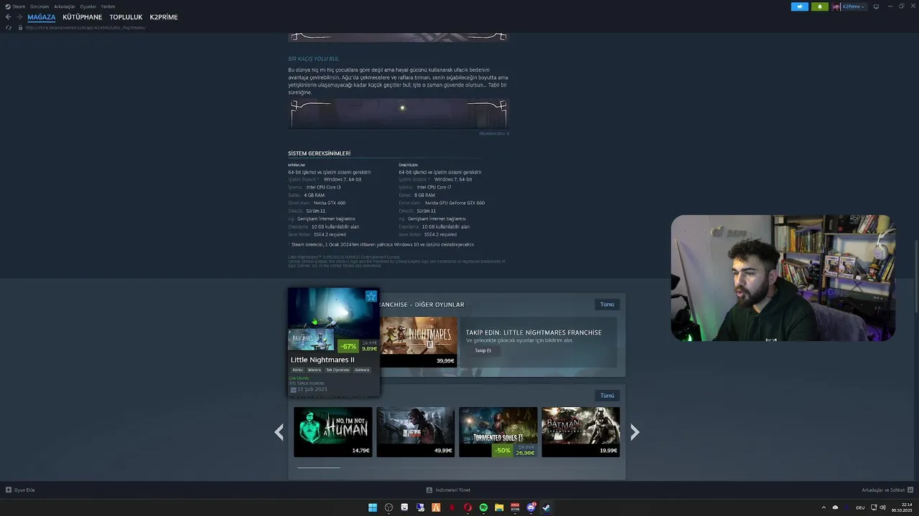The height and width of the screenshot is (516, 919).
Task: Click the -67% discount badge
Action: pyautogui.click(x=348, y=346)
